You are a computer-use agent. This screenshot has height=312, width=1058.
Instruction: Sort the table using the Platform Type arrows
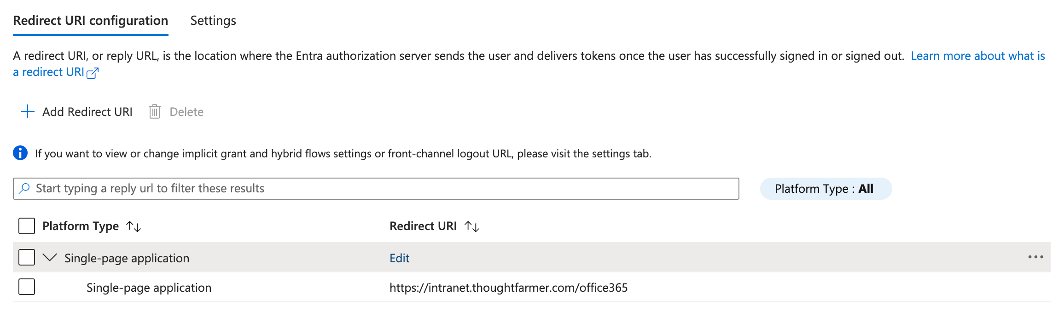133,226
